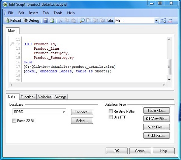Print the script via printer icon

(52, 21)
